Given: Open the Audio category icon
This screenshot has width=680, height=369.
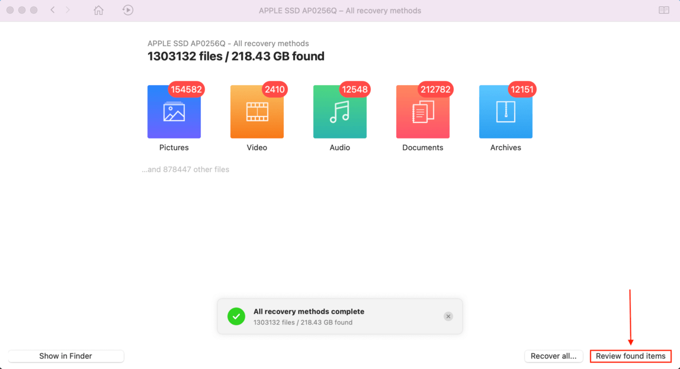Looking at the screenshot, I should 339,112.
